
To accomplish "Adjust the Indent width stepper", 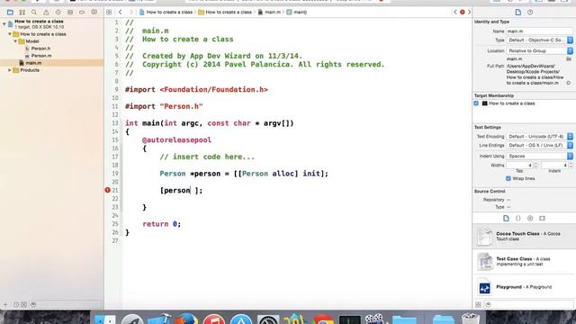I will click(571, 166).
